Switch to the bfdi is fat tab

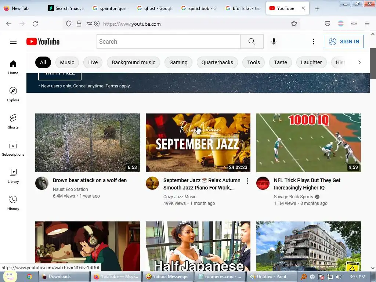click(243, 8)
